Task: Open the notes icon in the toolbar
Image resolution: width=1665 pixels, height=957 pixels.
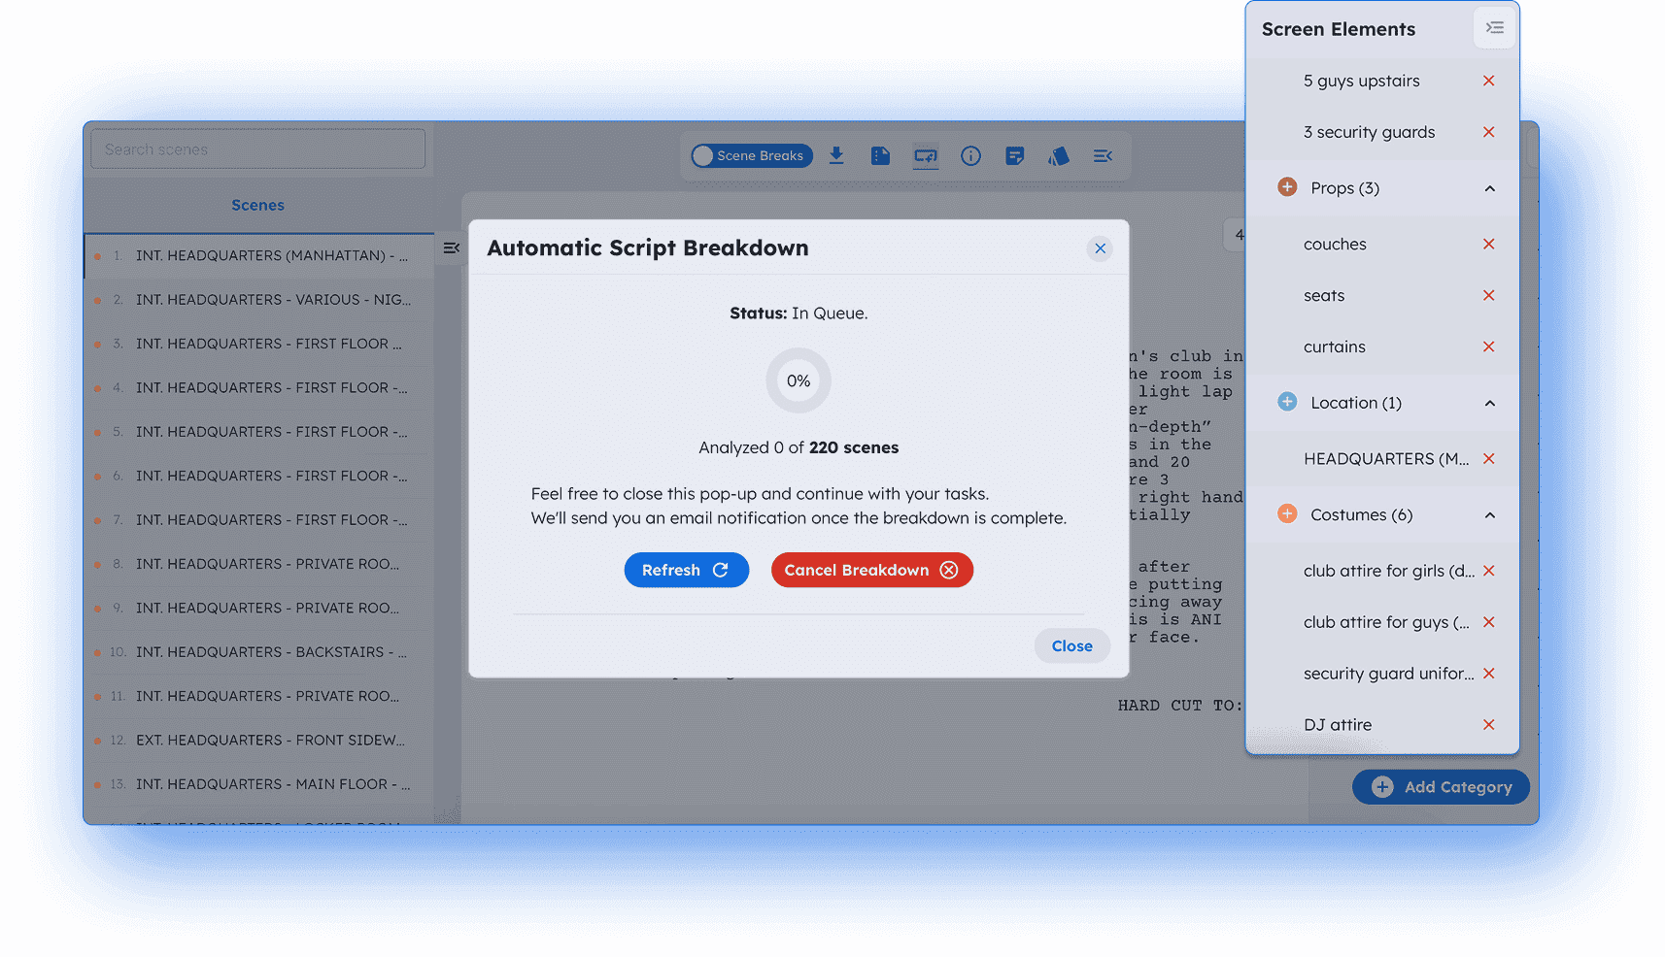Action: 1014,155
